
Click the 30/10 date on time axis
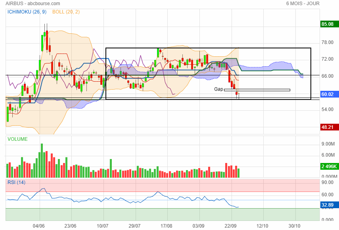pyautogui.click(x=295, y=226)
